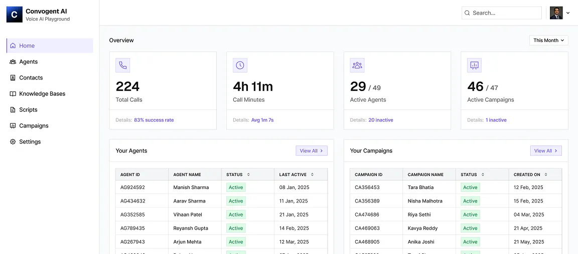Screen dimensions: 578x254
Task: Open the Knowledge Bases menu item
Action: (50, 93)
